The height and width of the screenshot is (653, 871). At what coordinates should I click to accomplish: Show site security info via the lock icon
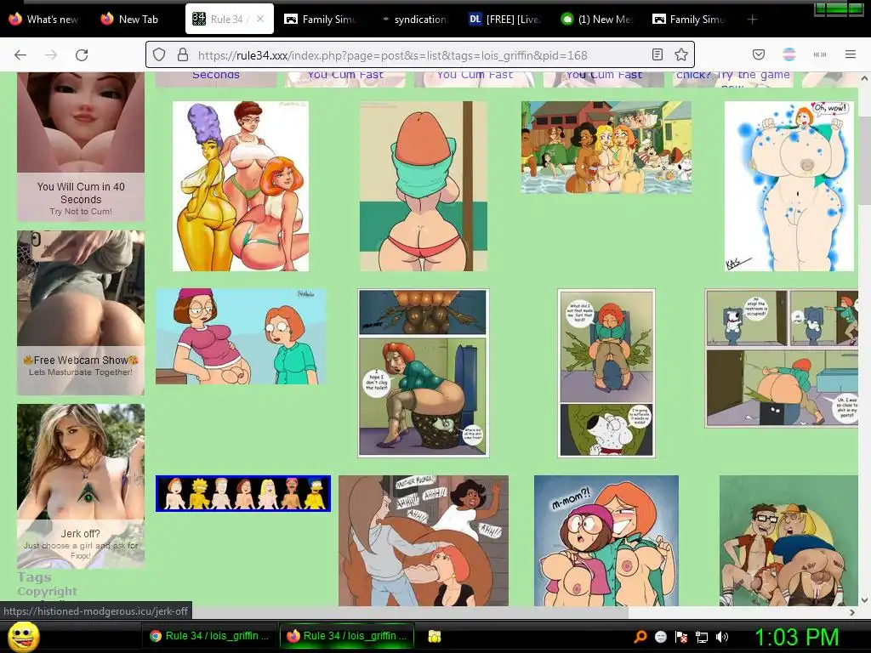[x=183, y=54]
